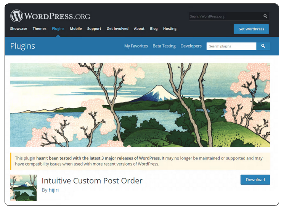This screenshot has width=281, height=207.
Task: Open the Beta Testing link
Action: (x=164, y=46)
